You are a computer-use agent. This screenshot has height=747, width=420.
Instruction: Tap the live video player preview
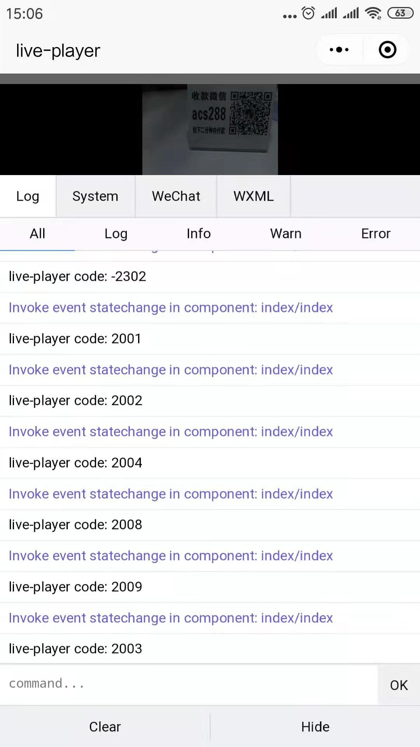tap(210, 129)
